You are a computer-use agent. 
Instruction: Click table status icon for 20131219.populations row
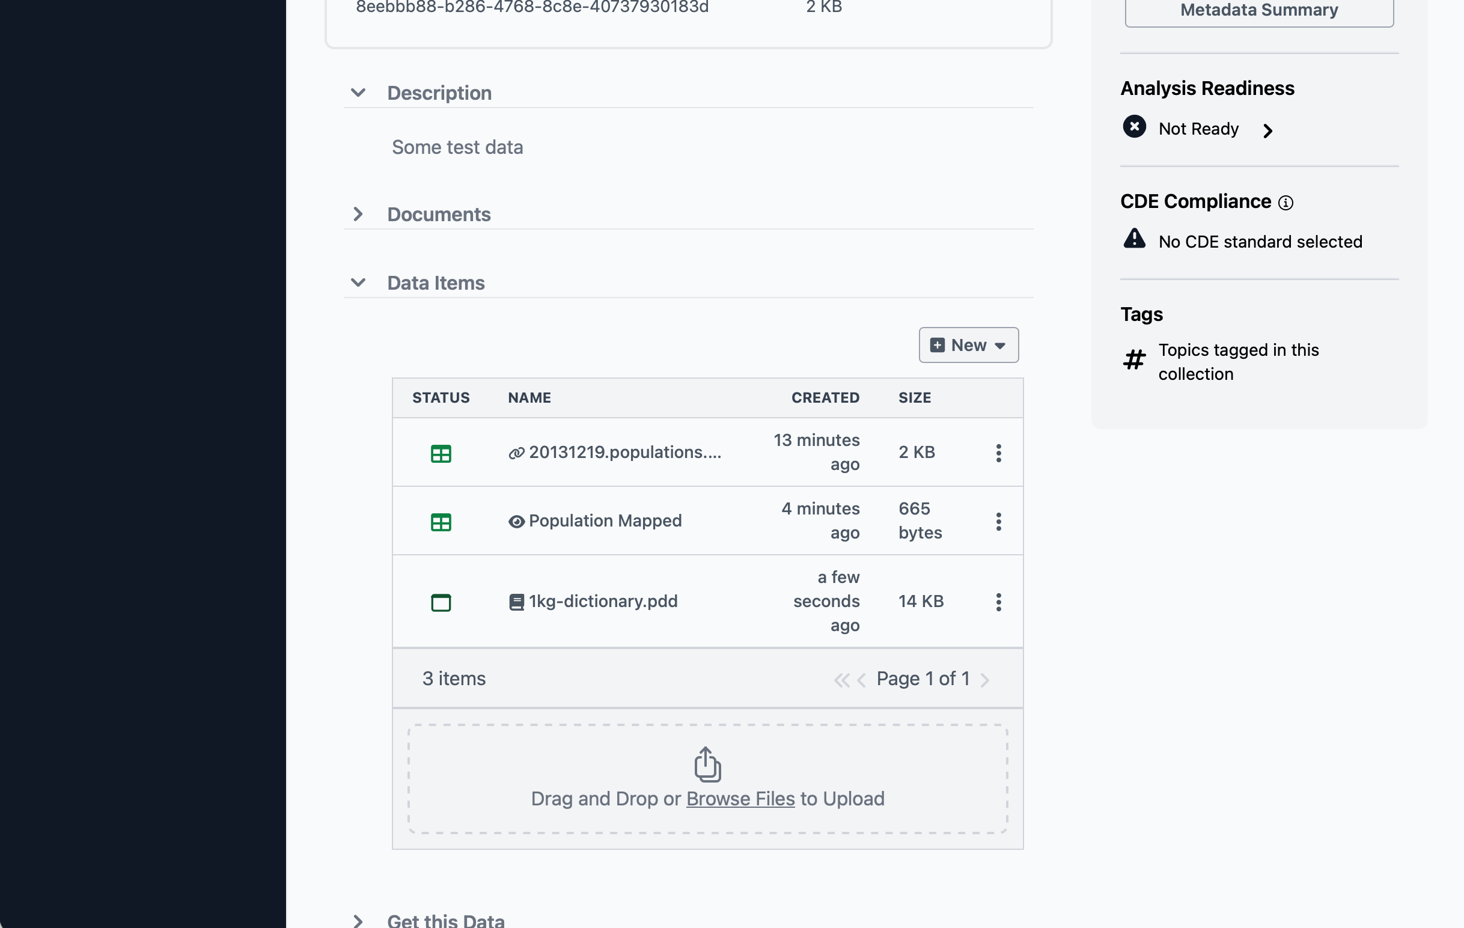click(x=441, y=454)
